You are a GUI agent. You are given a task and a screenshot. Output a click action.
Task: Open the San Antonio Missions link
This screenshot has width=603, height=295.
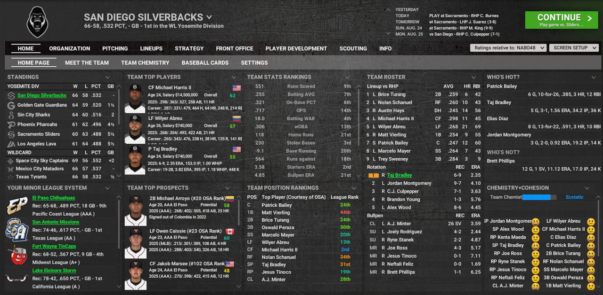56,222
